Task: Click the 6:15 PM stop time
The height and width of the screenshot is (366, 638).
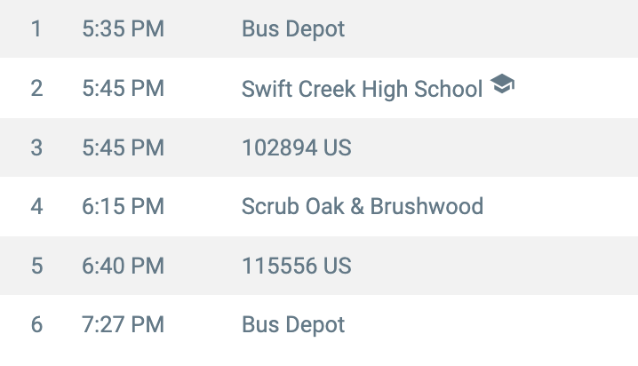Action: pyautogui.click(x=123, y=207)
